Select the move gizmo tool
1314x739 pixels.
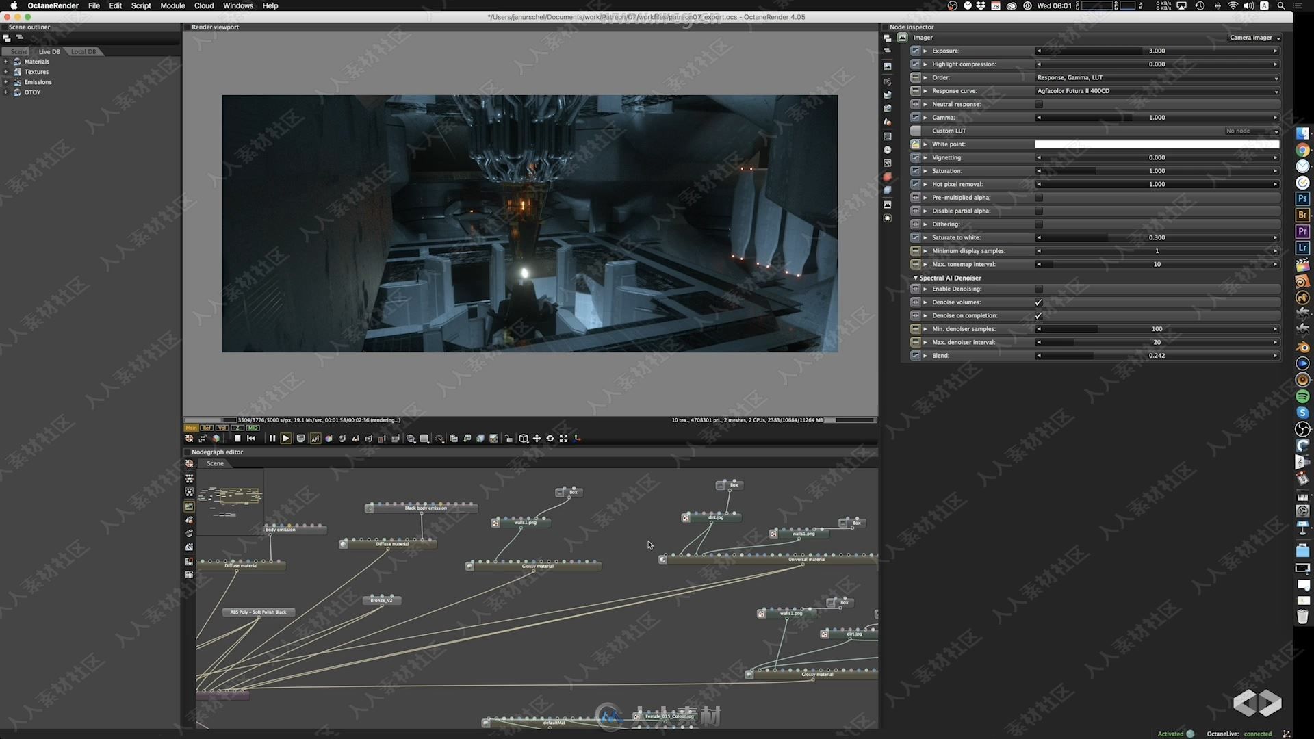pyautogui.click(x=537, y=439)
